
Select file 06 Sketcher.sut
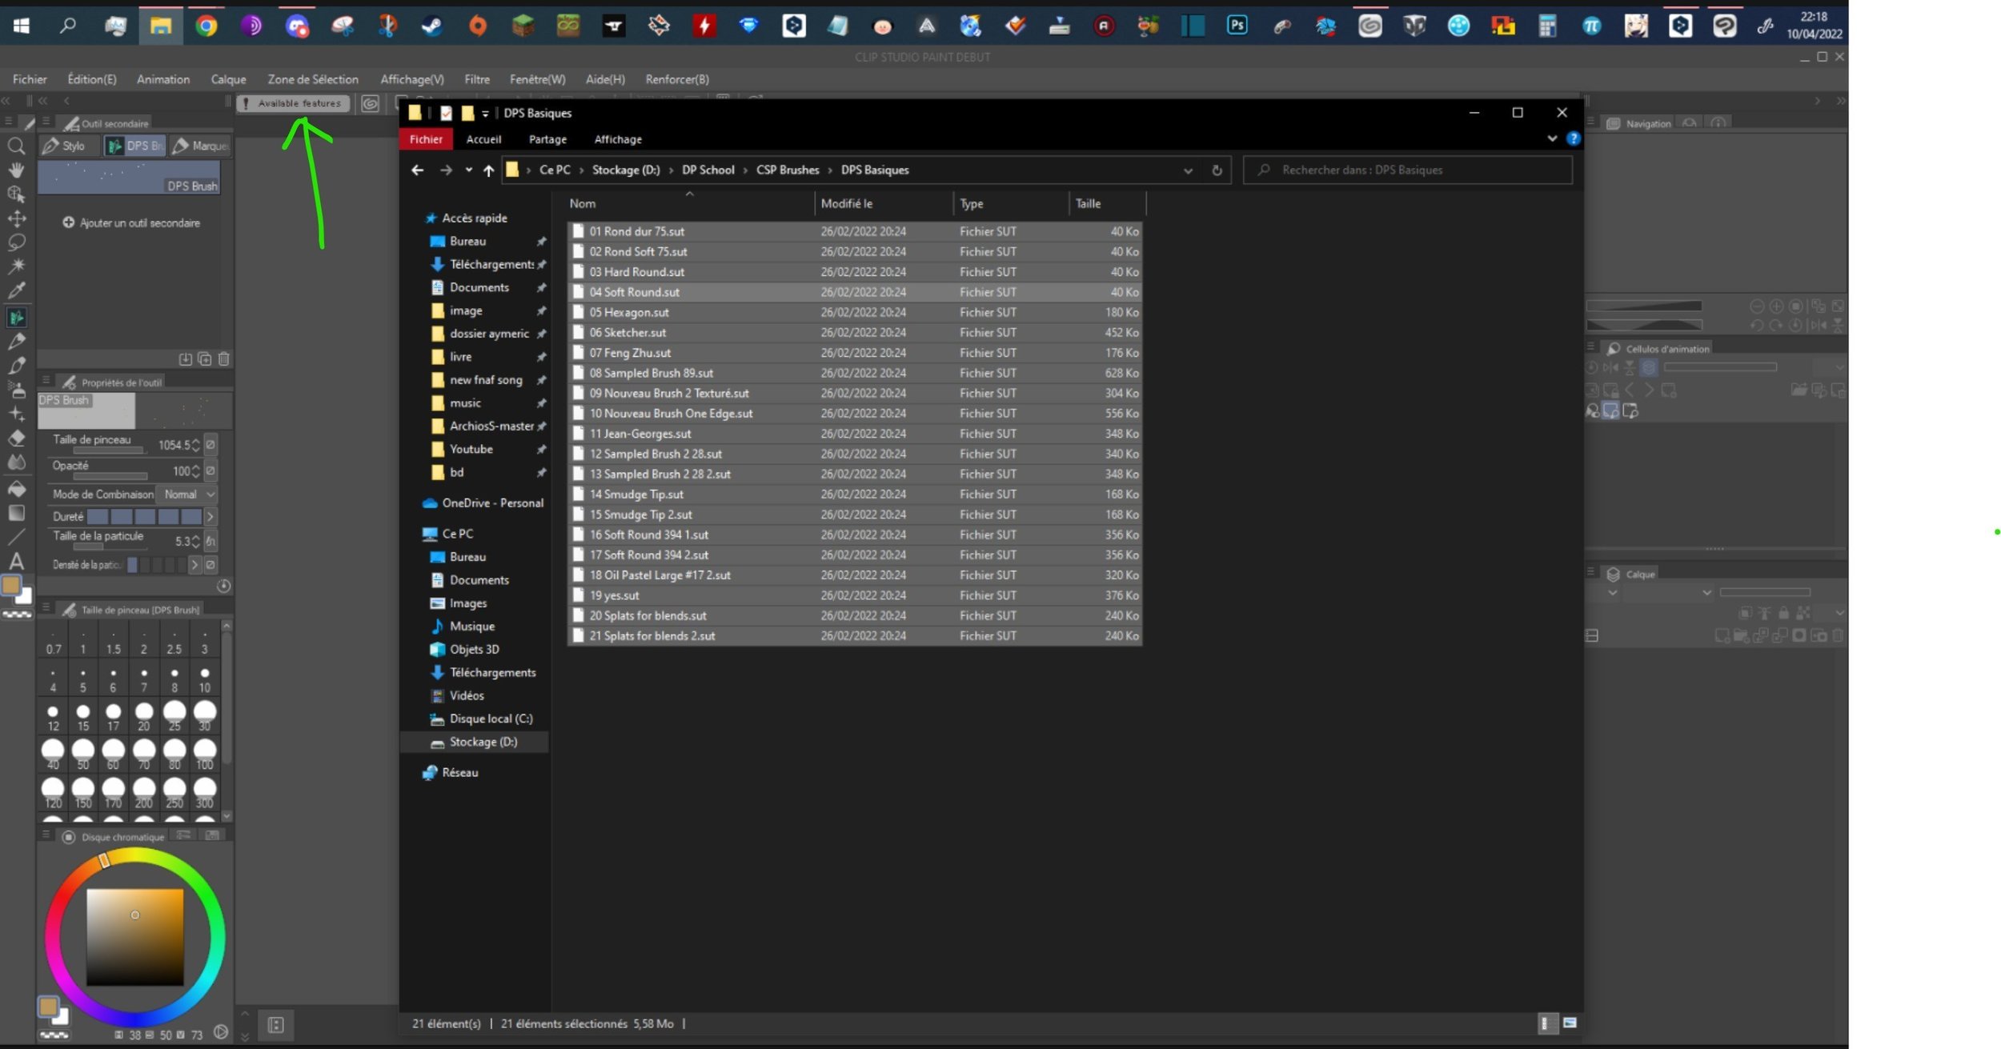point(628,333)
